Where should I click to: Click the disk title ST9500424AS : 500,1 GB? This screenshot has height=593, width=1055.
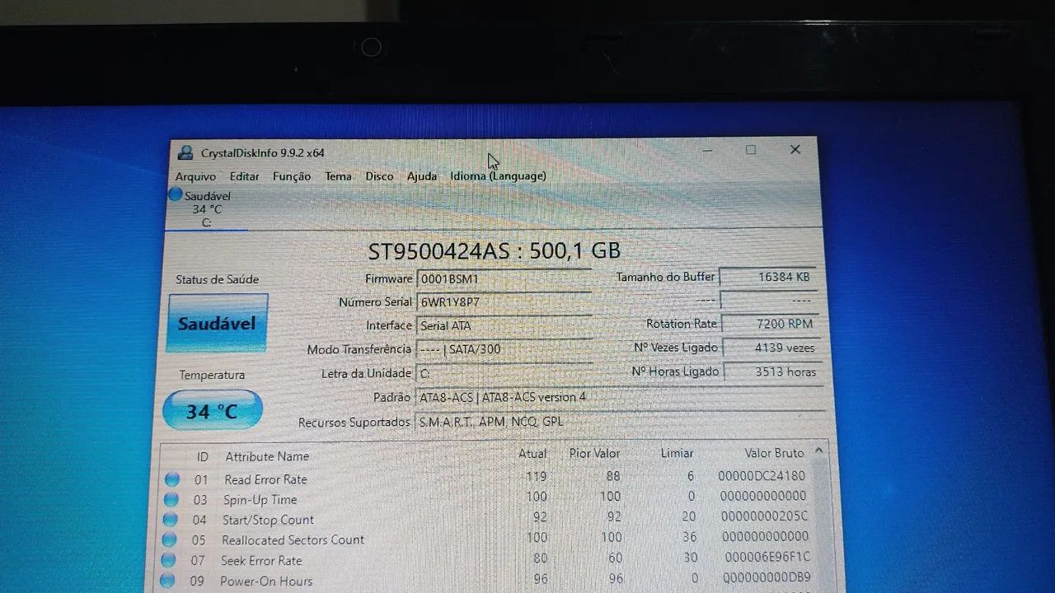[x=494, y=250]
